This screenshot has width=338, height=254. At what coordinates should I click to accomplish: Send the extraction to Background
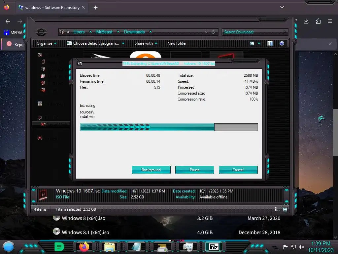click(151, 170)
